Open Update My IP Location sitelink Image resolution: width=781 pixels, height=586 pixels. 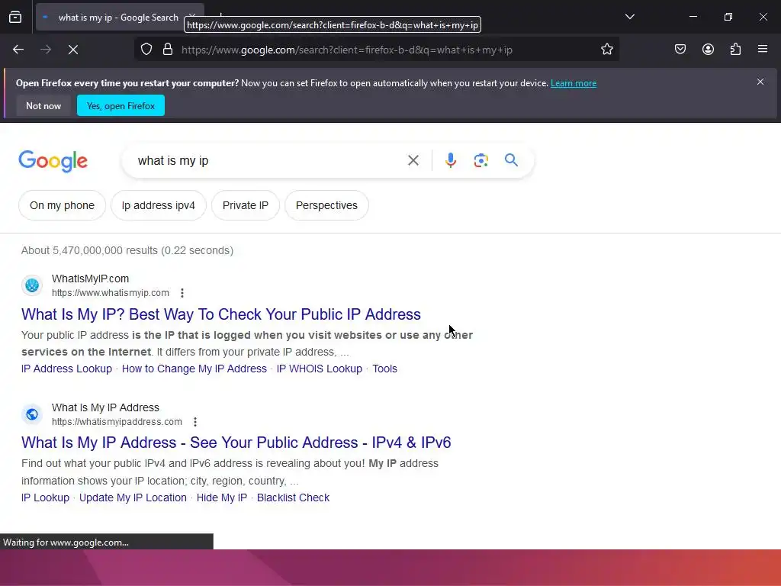(x=133, y=497)
